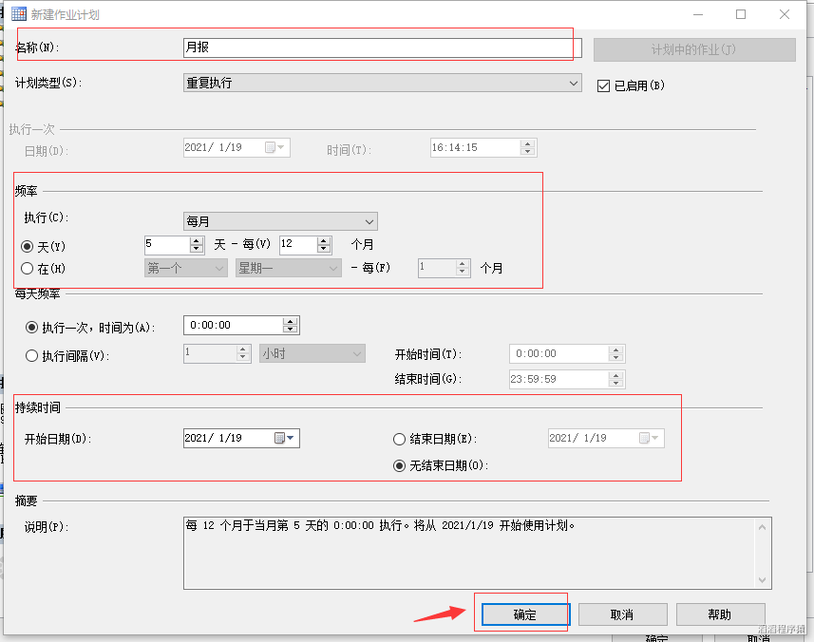Decrease the daily execution time with down arrow
814x642 pixels.
pyautogui.click(x=291, y=330)
